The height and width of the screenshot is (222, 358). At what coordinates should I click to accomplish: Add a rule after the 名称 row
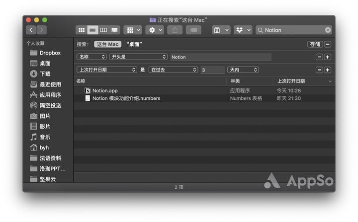coord(328,57)
